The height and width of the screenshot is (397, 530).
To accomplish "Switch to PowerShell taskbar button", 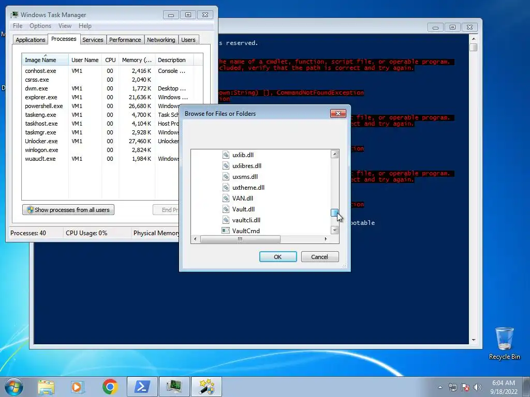I will pos(142,387).
